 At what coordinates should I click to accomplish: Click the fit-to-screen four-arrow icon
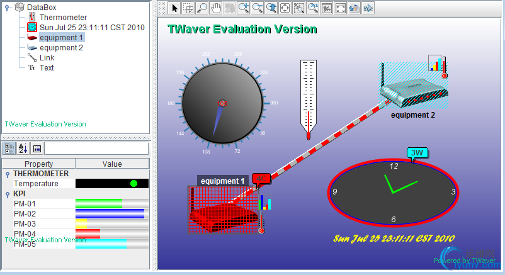285,8
